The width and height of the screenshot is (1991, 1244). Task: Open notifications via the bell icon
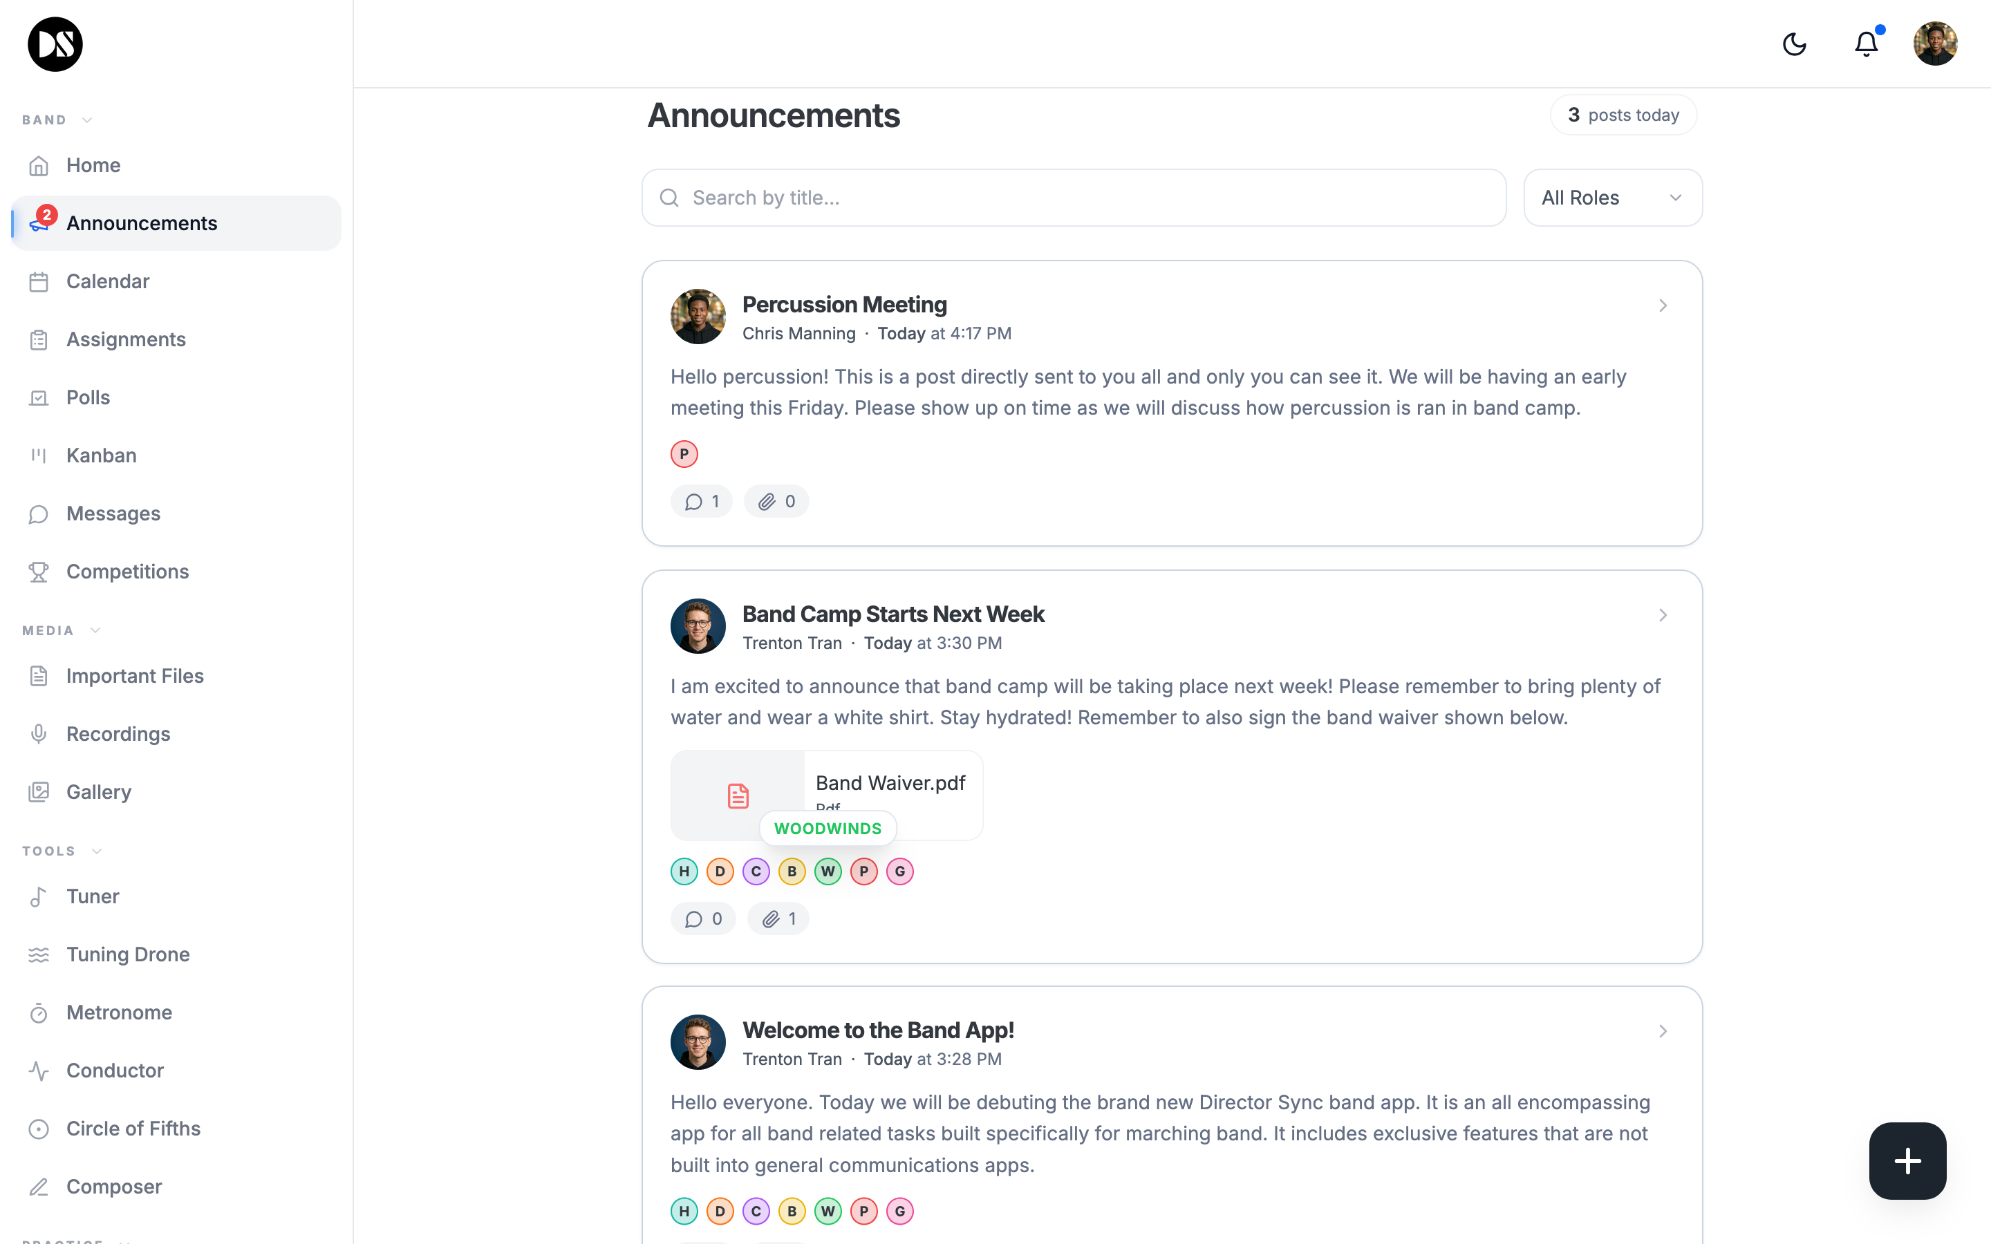pyautogui.click(x=1864, y=44)
